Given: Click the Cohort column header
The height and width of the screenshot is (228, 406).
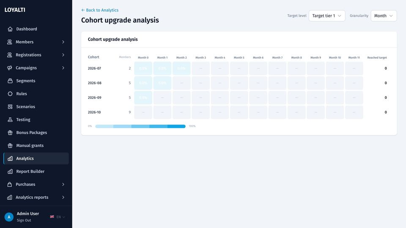Looking at the screenshot, I should coord(93,57).
